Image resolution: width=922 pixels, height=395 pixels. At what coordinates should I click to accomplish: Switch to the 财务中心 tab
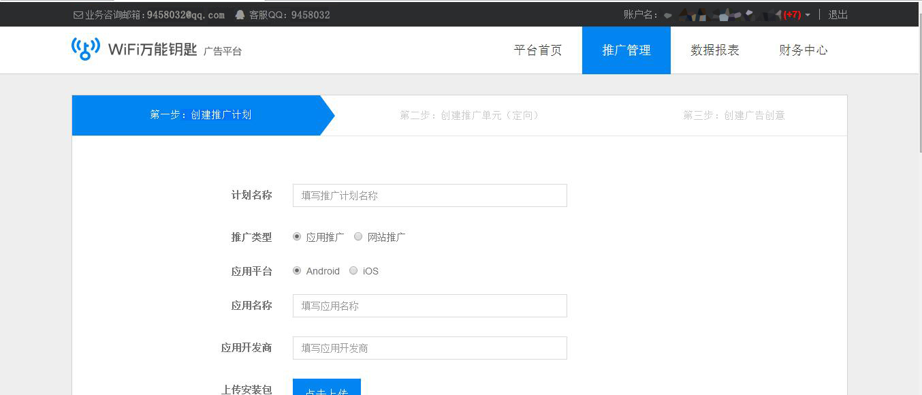click(x=804, y=50)
